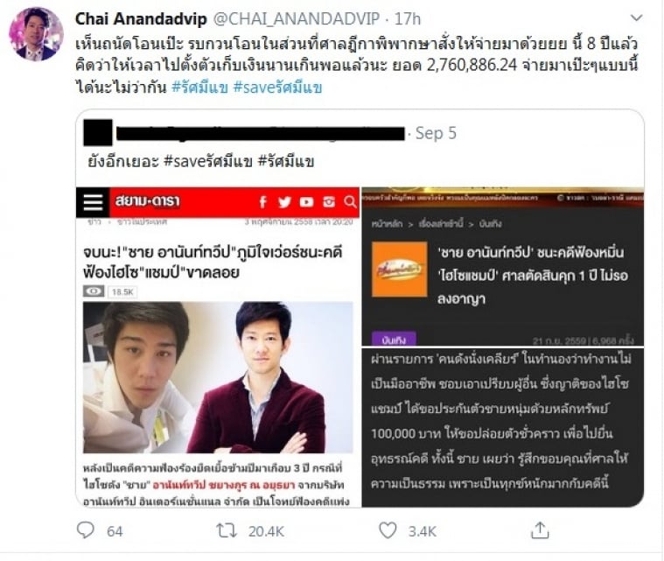This screenshot has height=561, width=664.
Task: Open the photo of two men
Action: tap(218, 377)
